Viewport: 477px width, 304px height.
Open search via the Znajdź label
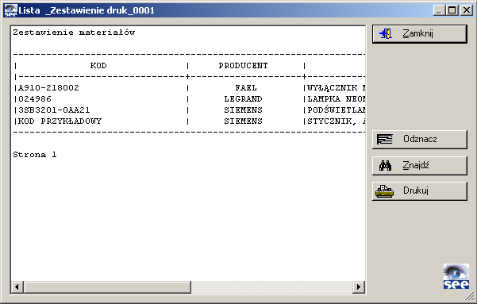pyautogui.click(x=416, y=165)
